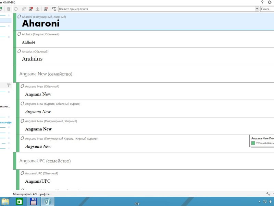Viewport: 274px width, 206px height.
Task: Collapse the AngsanaUPC (семейство) family
Action: 45,161
